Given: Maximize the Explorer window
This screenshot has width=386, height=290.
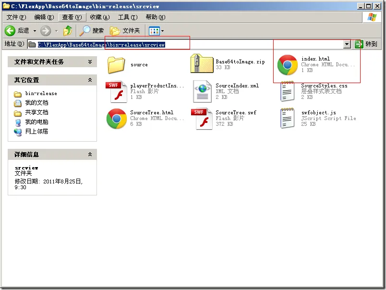Looking at the screenshot, I should [369, 6].
